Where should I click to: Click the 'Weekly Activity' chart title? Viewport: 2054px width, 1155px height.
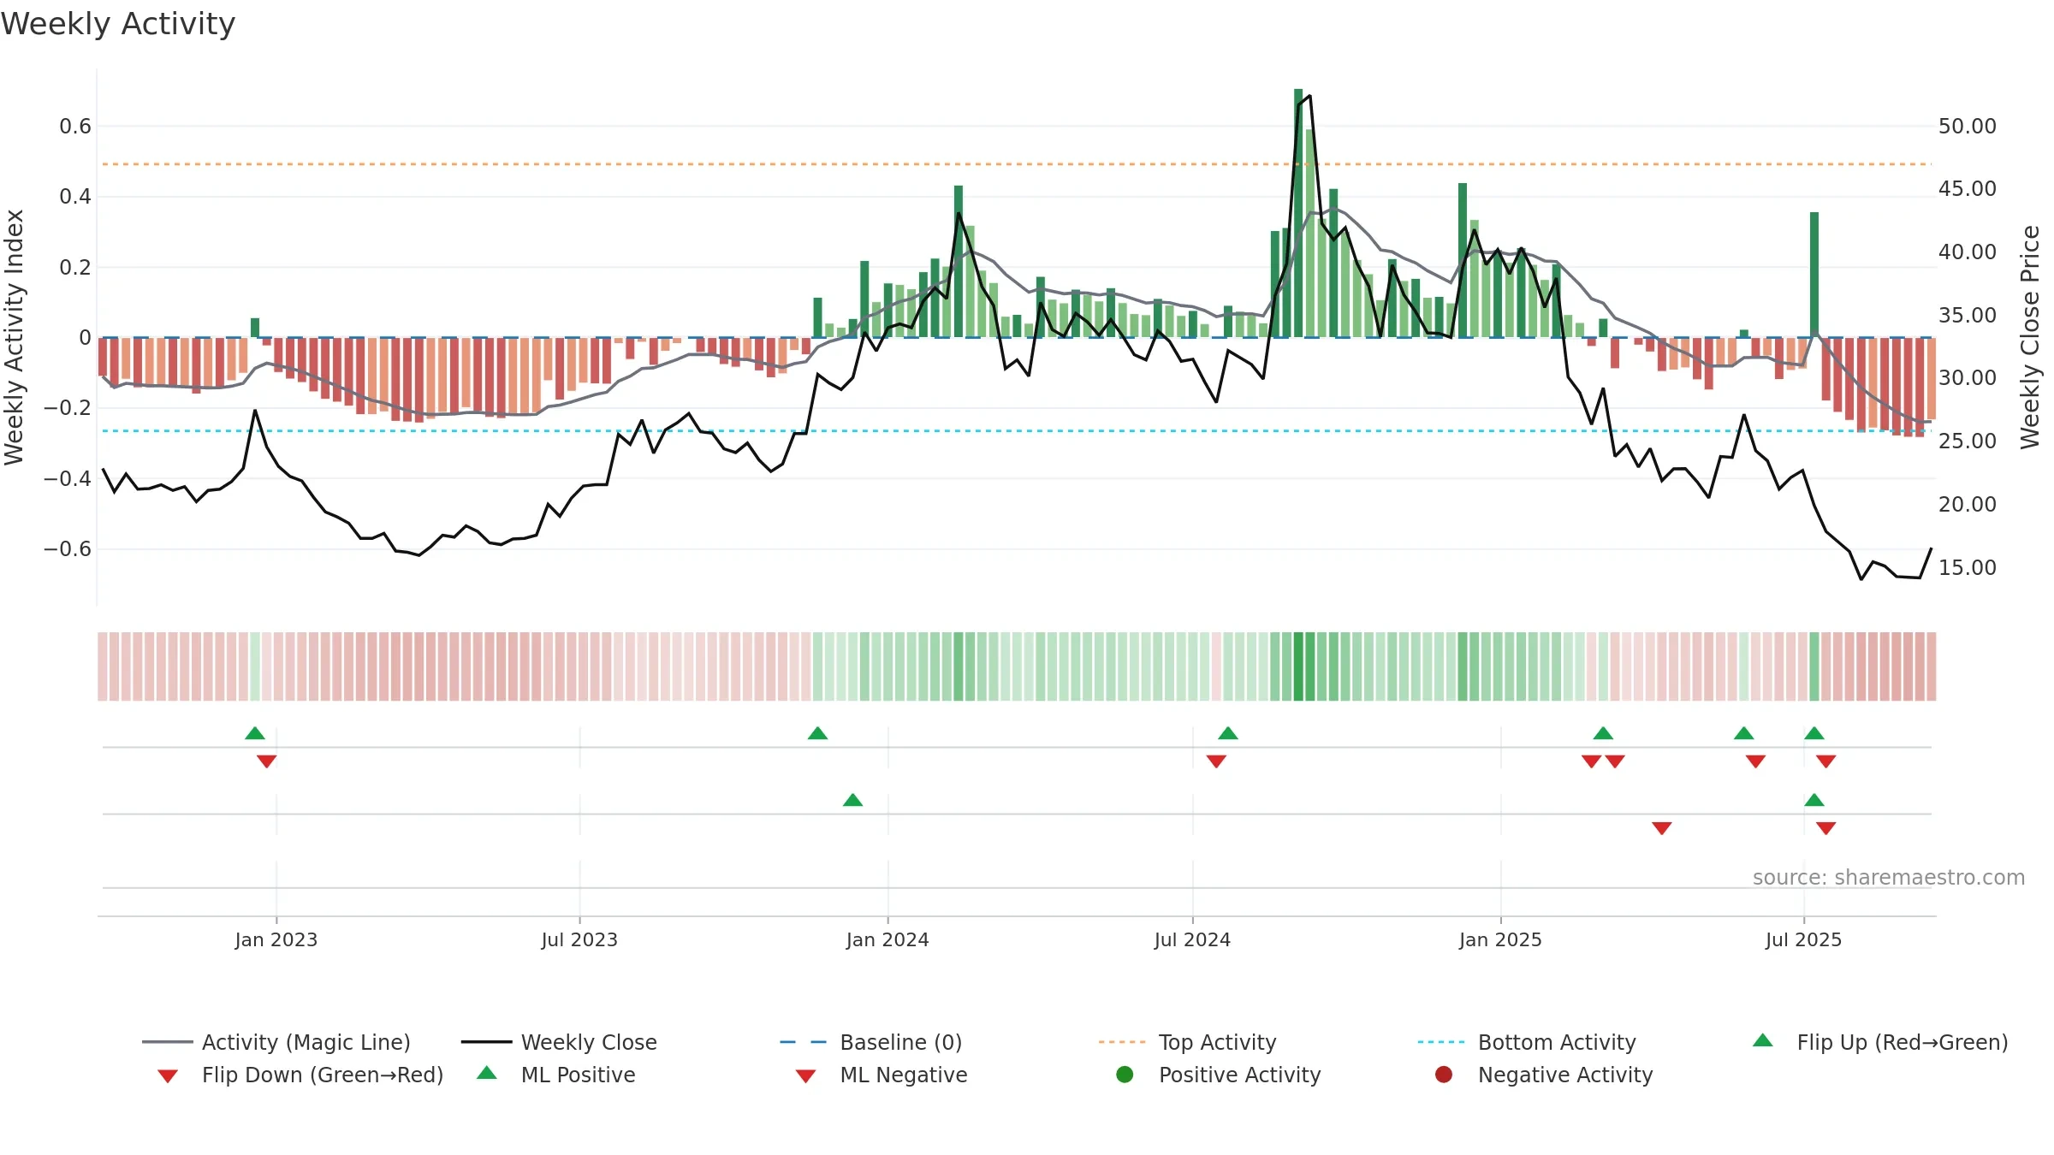pos(118,24)
